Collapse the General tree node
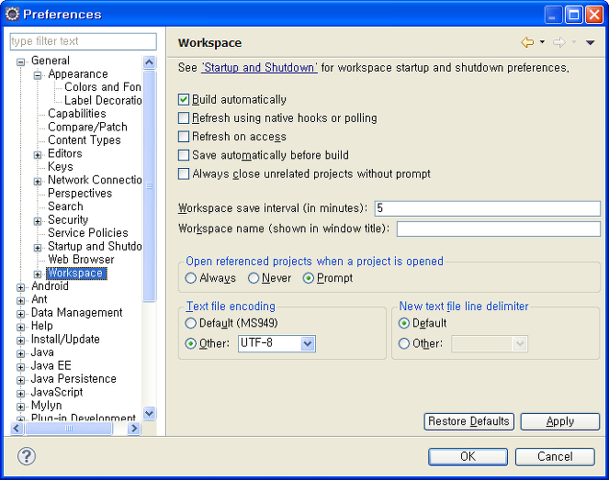The width and height of the screenshot is (609, 480). (21, 62)
